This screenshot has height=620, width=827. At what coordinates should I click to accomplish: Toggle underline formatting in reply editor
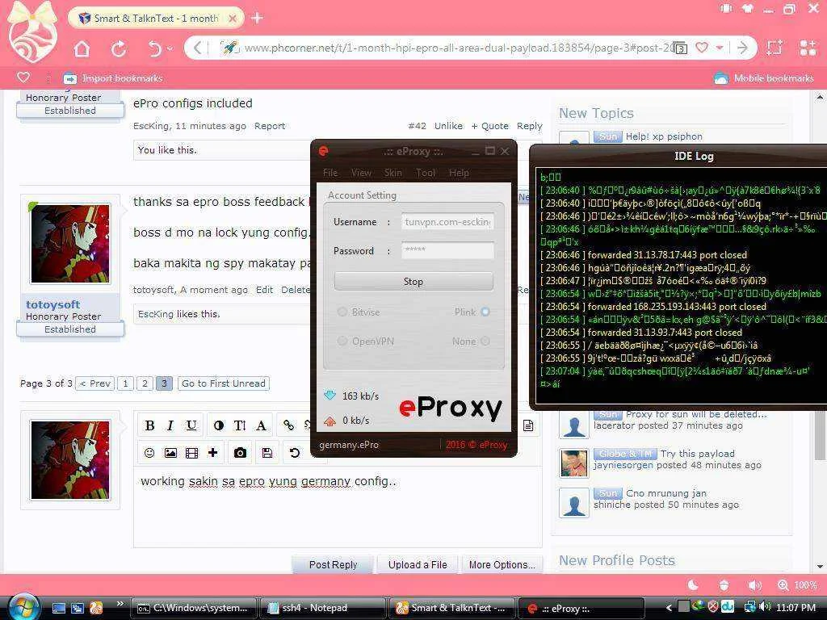point(191,425)
